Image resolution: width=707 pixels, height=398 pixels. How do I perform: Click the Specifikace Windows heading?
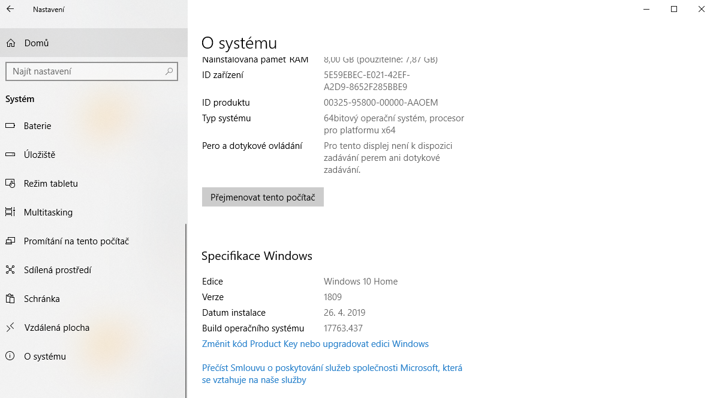[257, 256]
